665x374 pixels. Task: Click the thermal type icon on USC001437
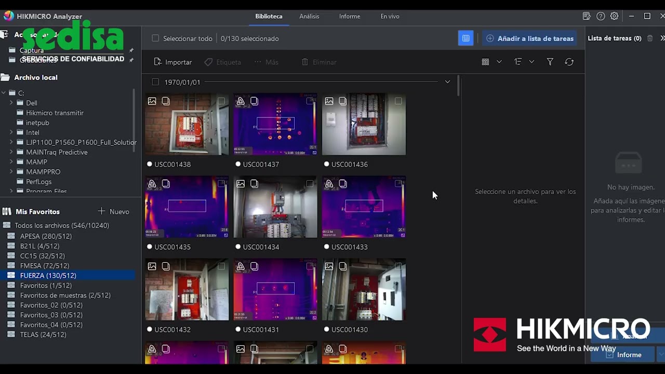pyautogui.click(x=241, y=101)
